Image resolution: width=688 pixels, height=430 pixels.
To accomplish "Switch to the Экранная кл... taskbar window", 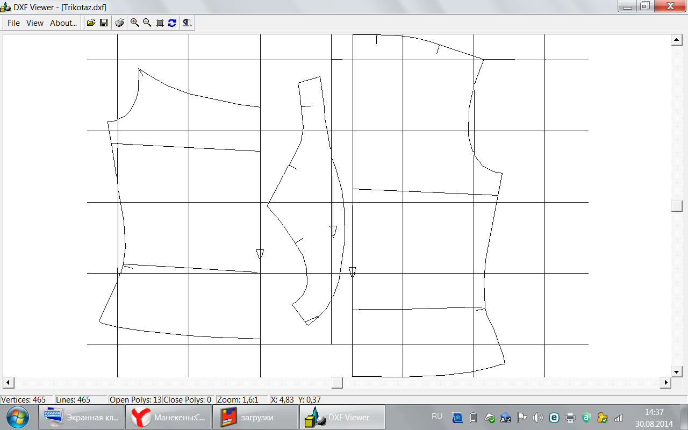I will click(81, 417).
